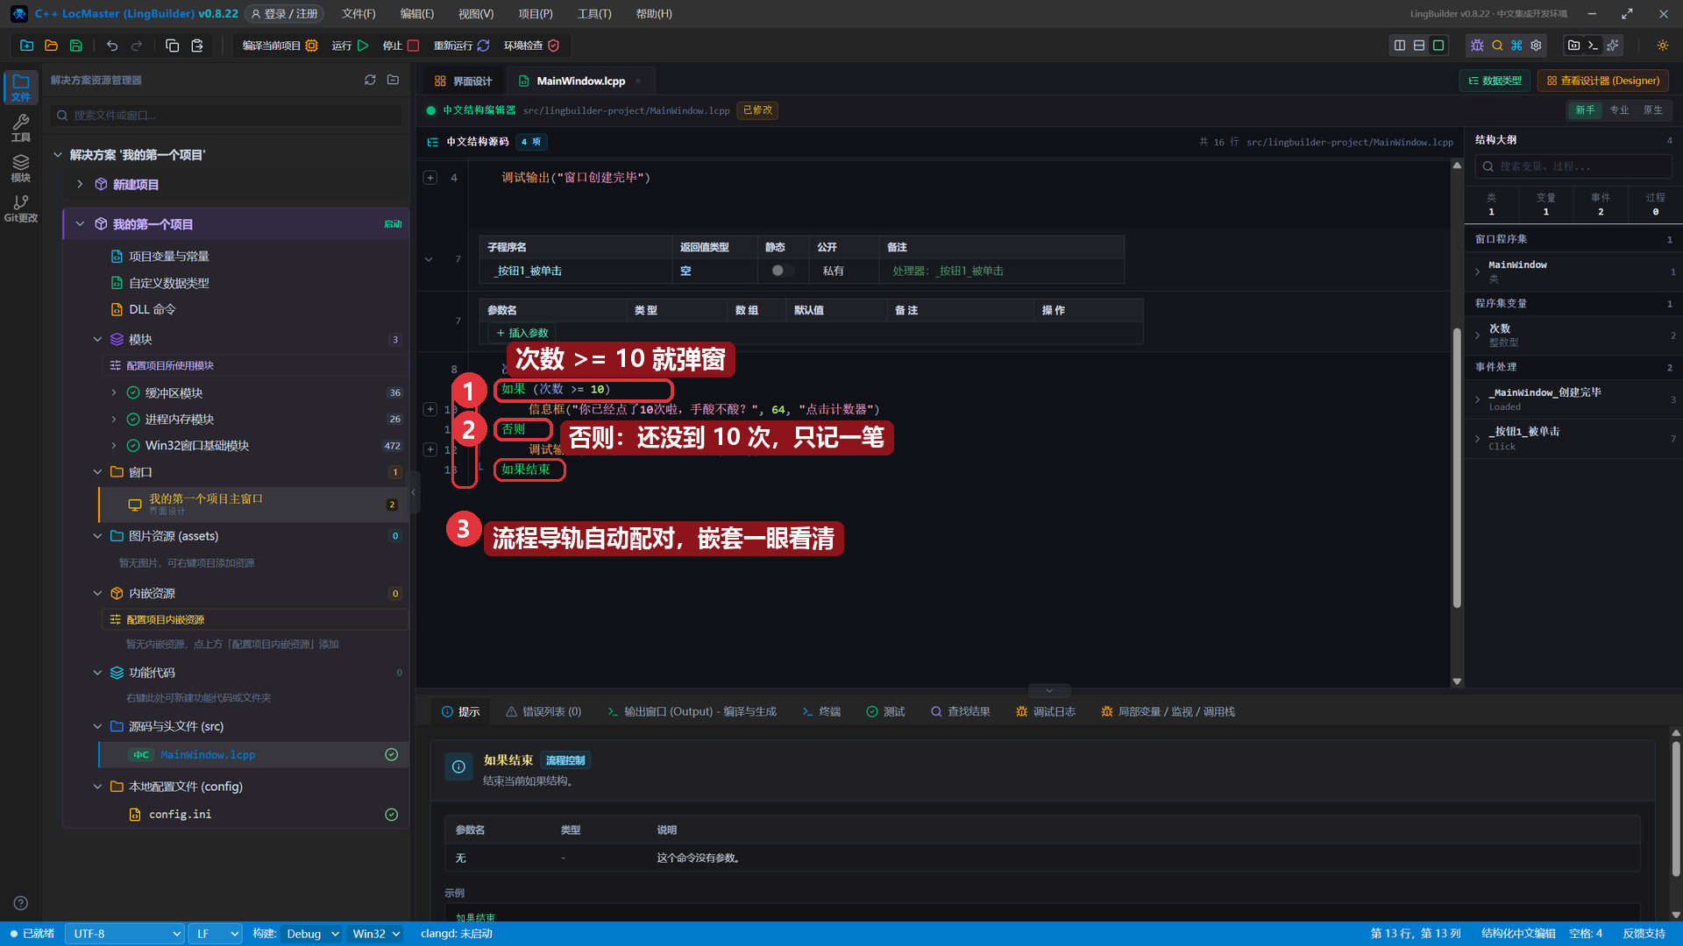
Task: Click the yellow search magnifier icon
Action: (x=1497, y=46)
